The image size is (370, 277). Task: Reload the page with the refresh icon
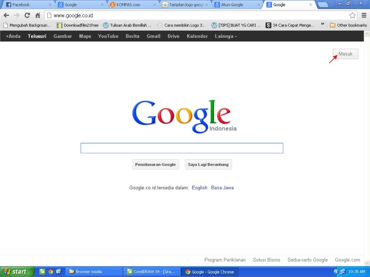click(x=27, y=15)
